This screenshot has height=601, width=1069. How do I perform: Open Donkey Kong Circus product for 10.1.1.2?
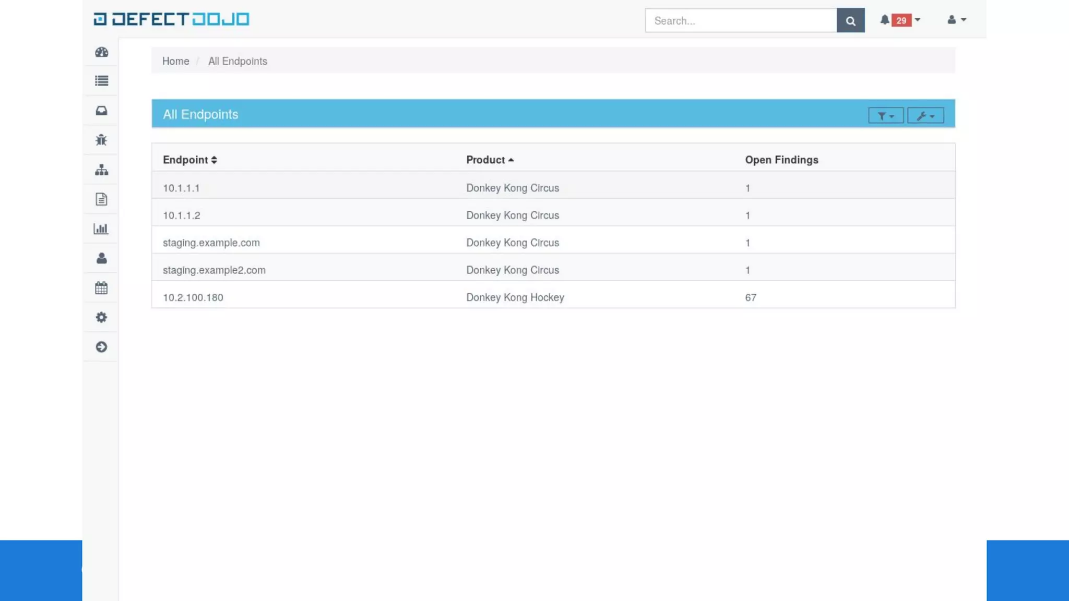(512, 215)
